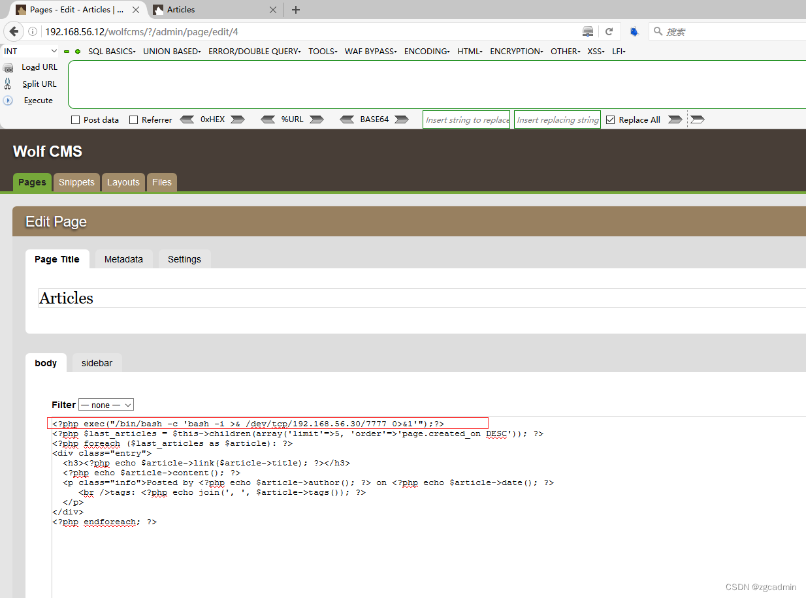Open the ENCODING menu
This screenshot has height=598, width=806.
pos(427,52)
